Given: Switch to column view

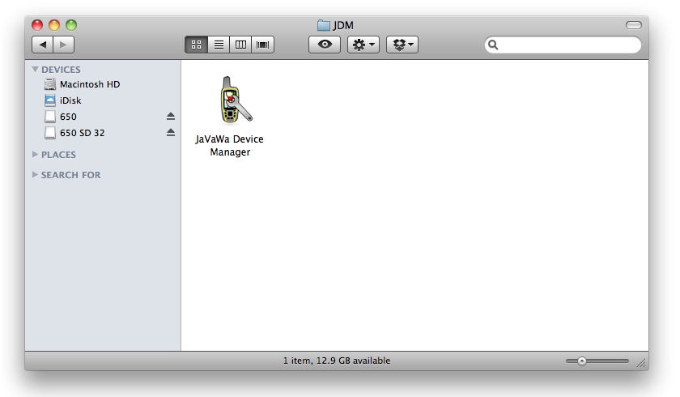Looking at the screenshot, I should 240,45.
